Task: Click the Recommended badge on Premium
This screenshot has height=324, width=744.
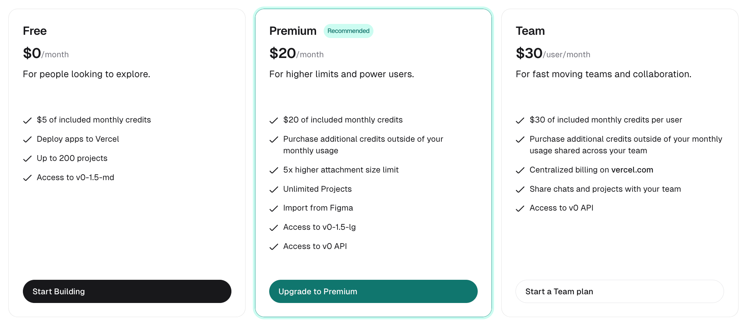Action: 348,31
